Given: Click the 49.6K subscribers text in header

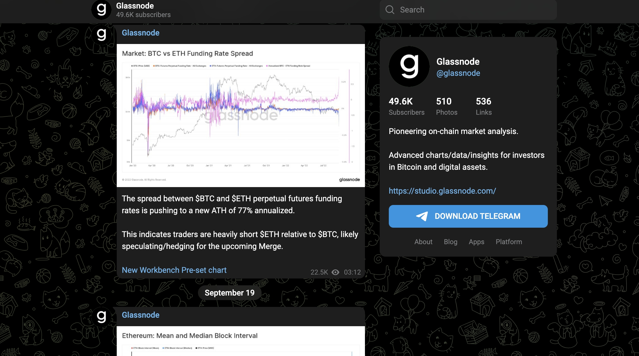Looking at the screenshot, I should coord(143,15).
